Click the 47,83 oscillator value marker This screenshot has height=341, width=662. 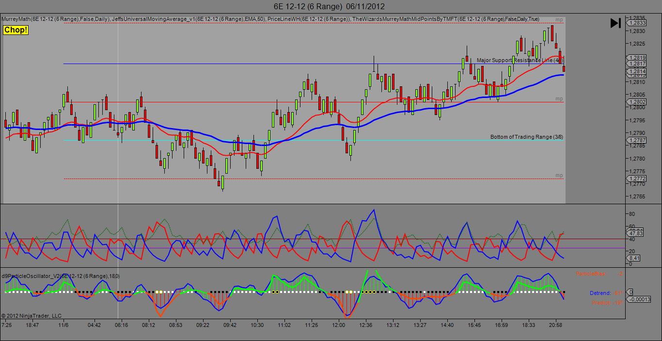pyautogui.click(x=635, y=233)
